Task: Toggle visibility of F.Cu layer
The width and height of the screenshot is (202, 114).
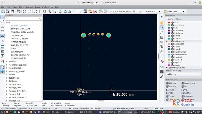Action: click(172, 22)
